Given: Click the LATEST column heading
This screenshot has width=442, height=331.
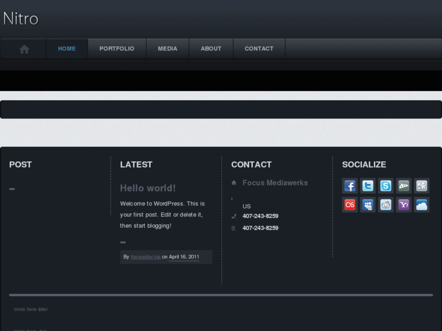Looking at the screenshot, I should point(136,165).
